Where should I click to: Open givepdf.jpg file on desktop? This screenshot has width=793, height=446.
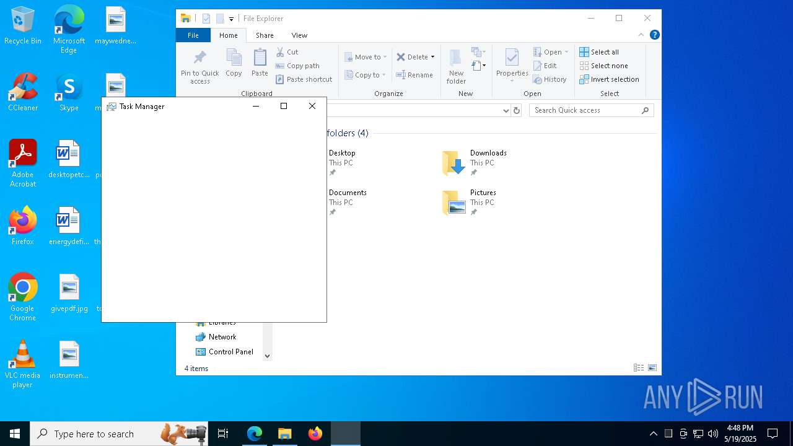(x=69, y=294)
